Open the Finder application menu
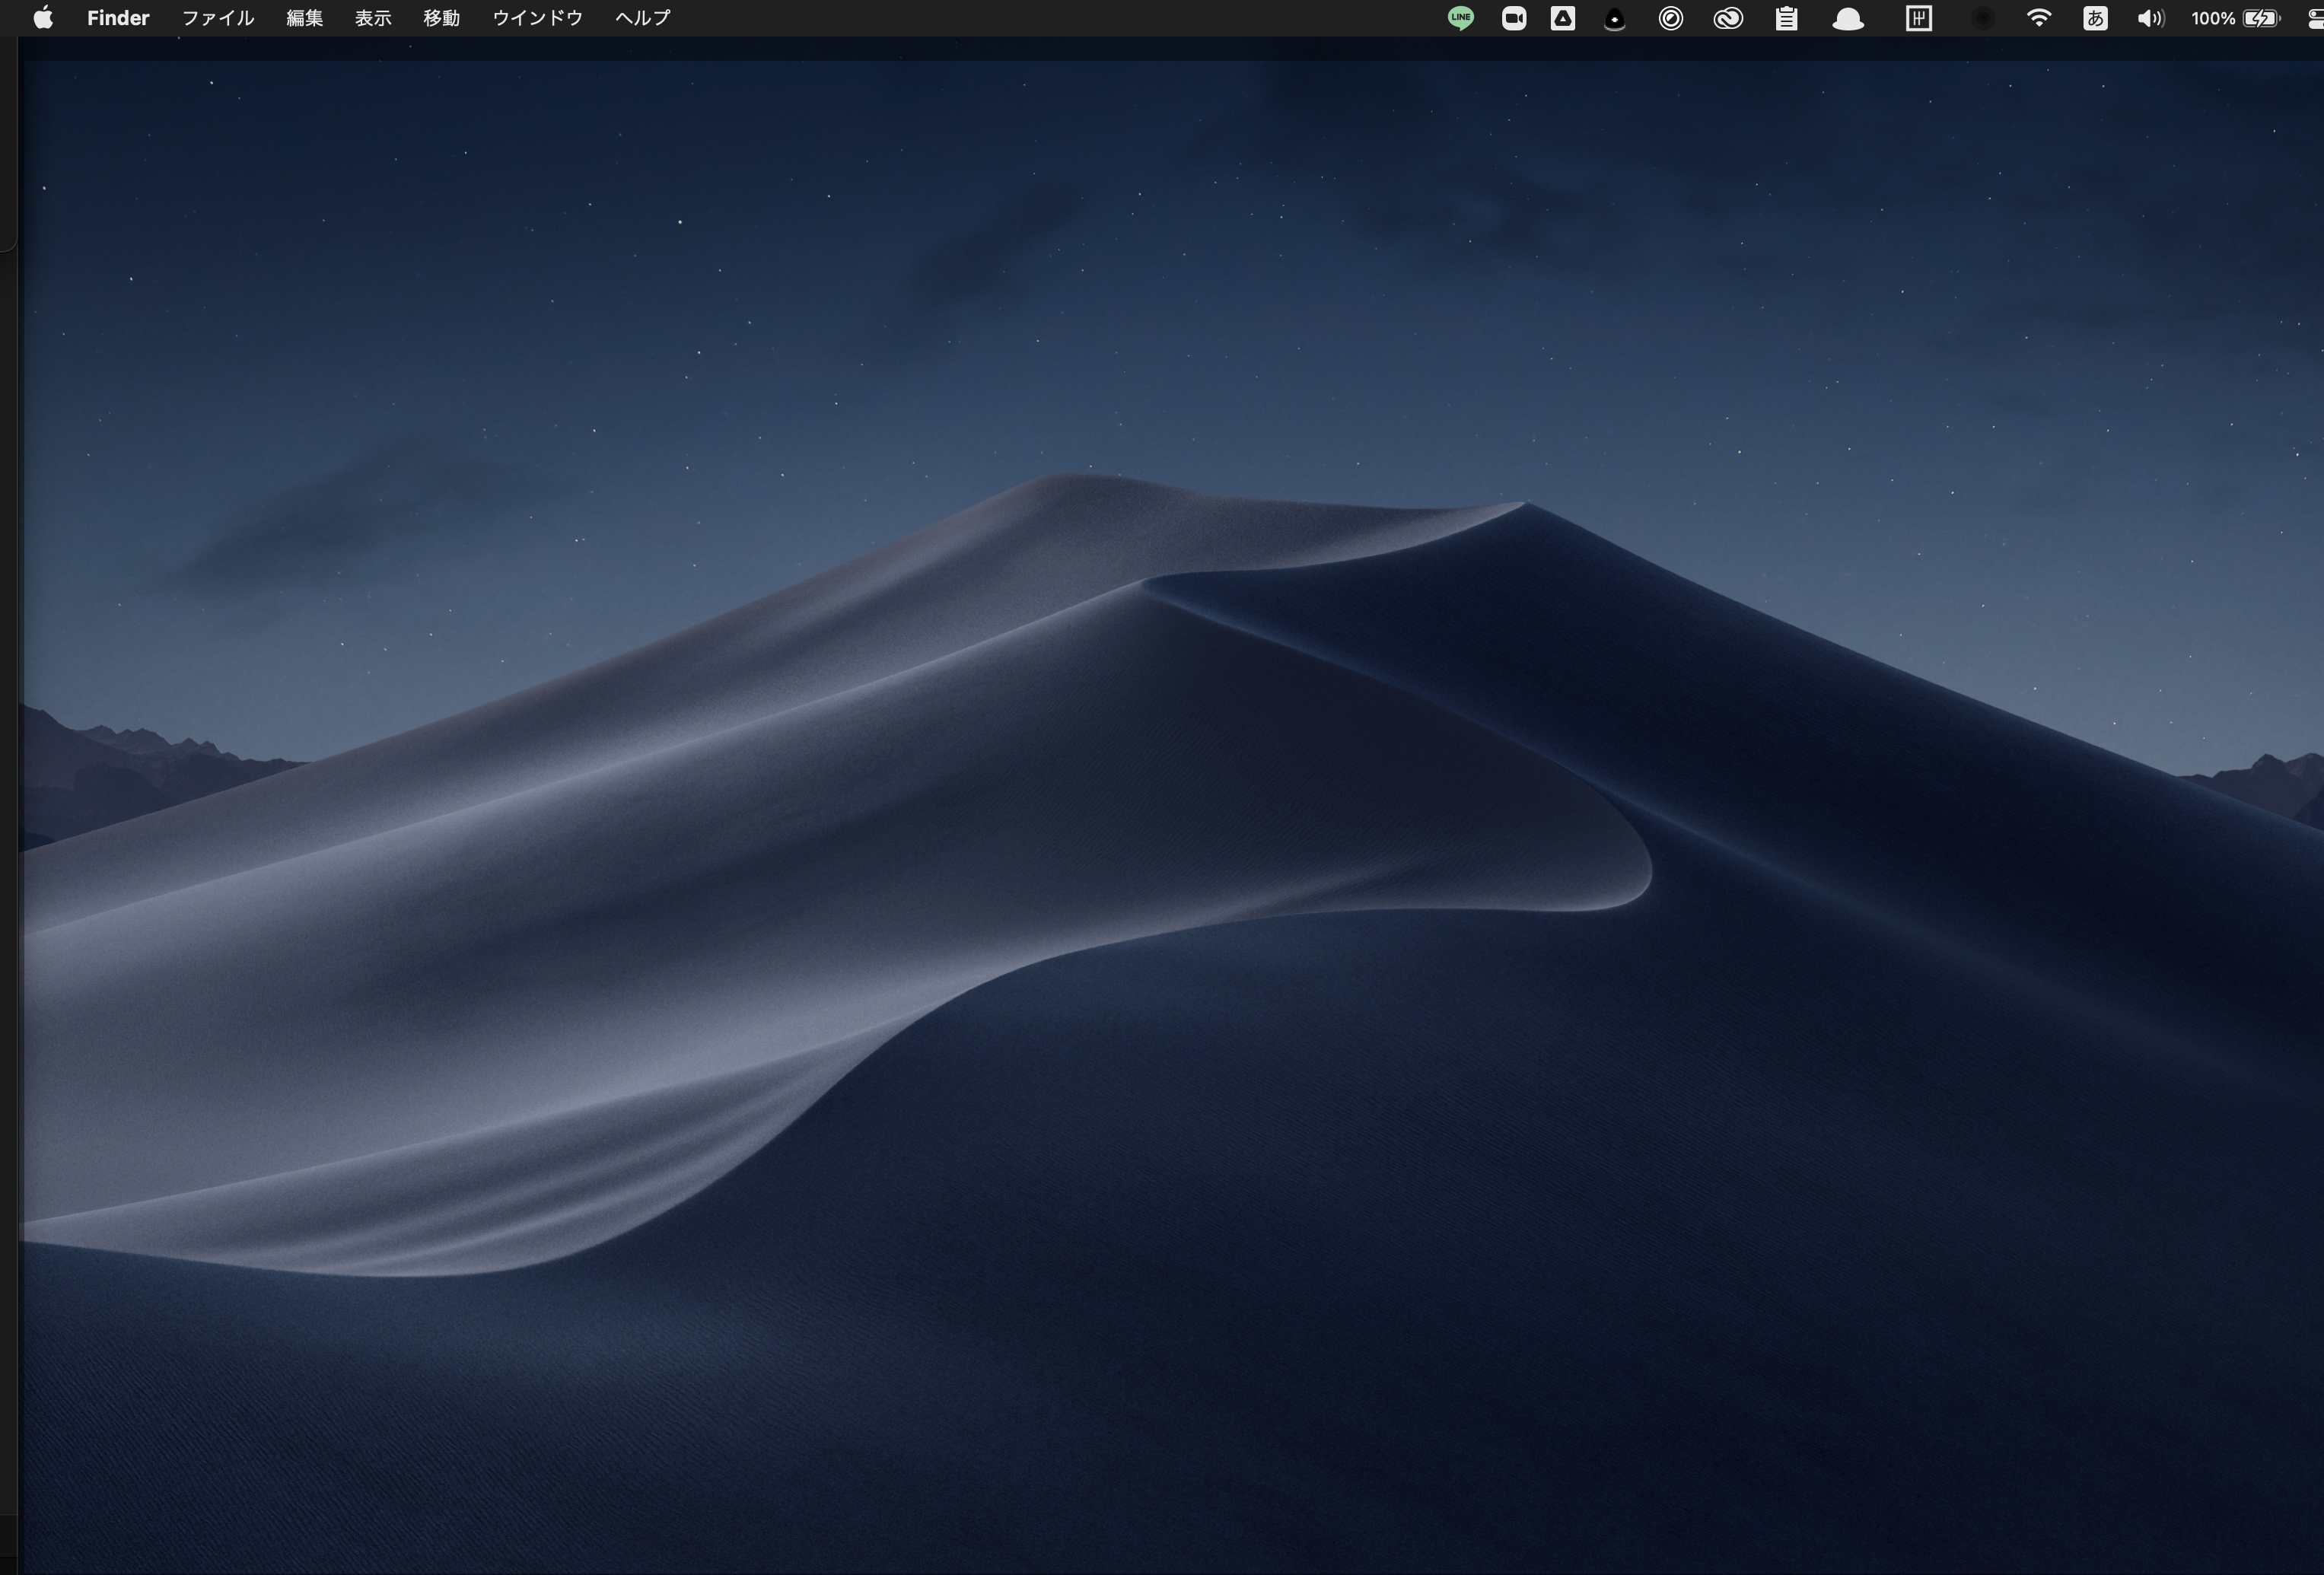 [118, 18]
